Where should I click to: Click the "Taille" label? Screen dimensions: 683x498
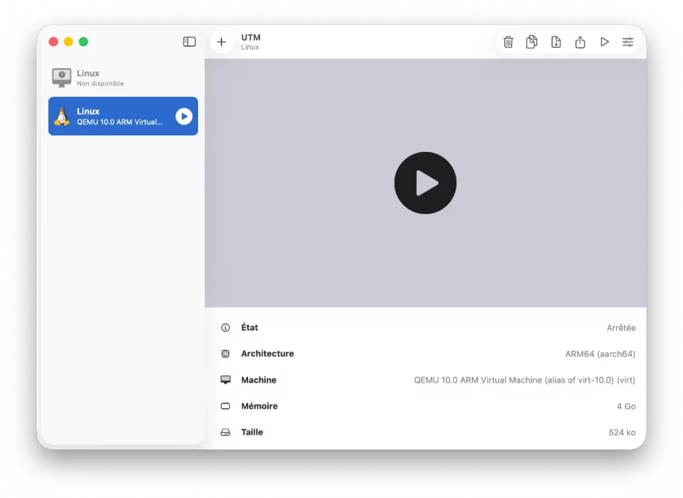251,432
